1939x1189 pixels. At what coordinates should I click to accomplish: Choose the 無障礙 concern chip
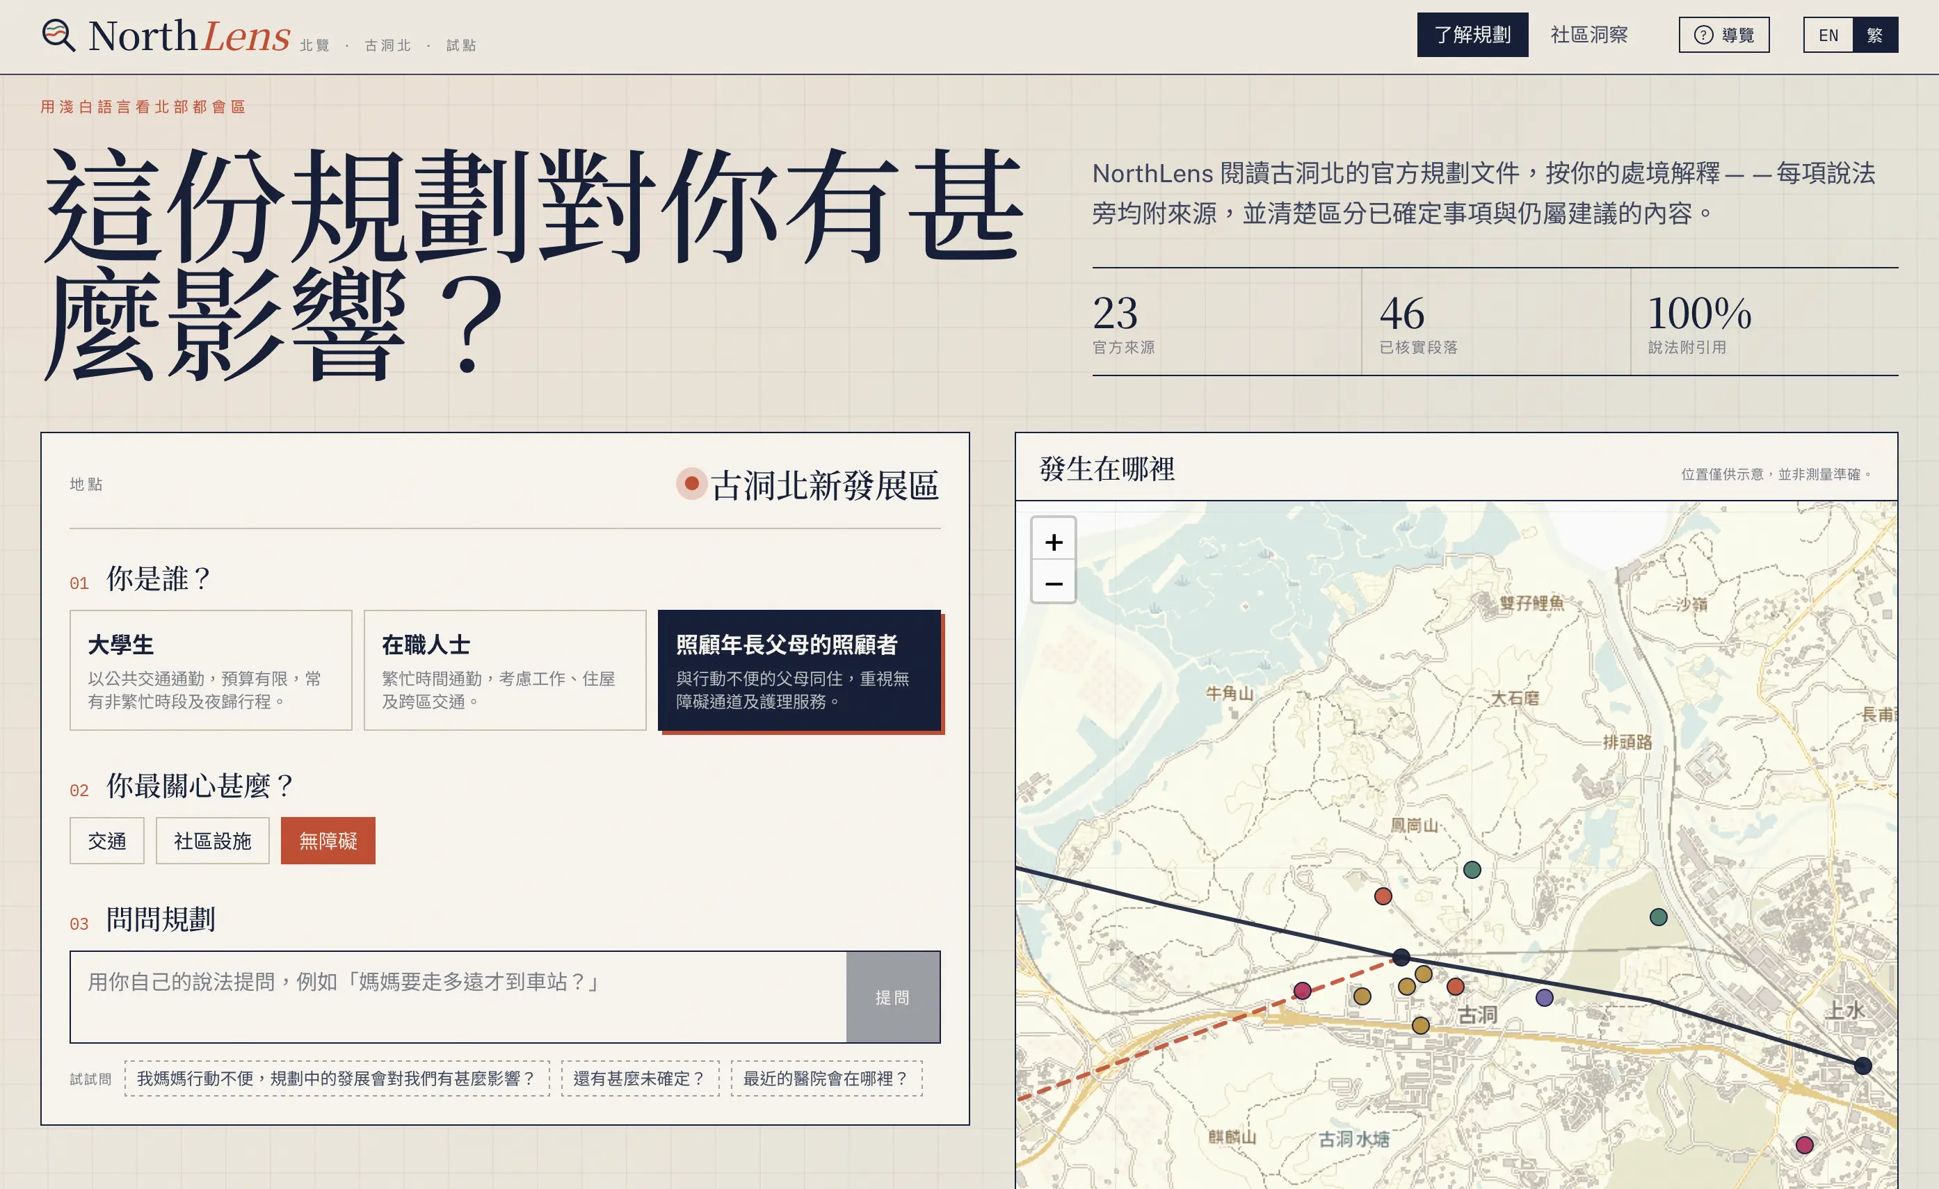pyautogui.click(x=328, y=841)
